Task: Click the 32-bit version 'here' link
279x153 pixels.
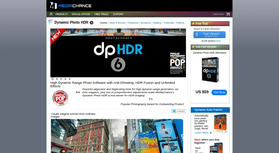Action: pos(218,41)
